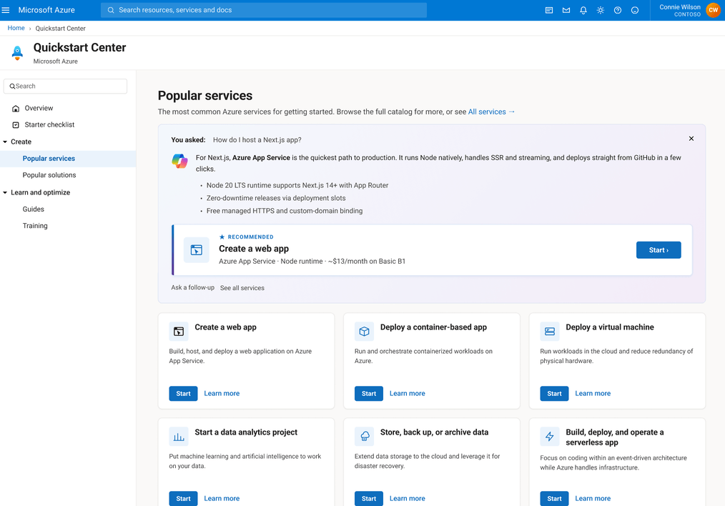
Task: Focus the sidebar Search box
Action: [65, 86]
